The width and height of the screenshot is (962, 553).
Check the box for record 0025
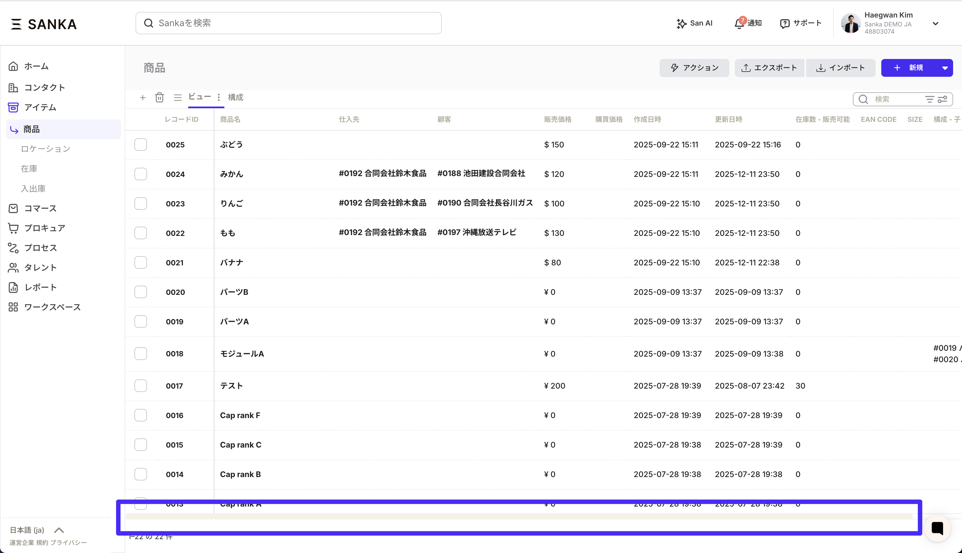pyautogui.click(x=141, y=145)
